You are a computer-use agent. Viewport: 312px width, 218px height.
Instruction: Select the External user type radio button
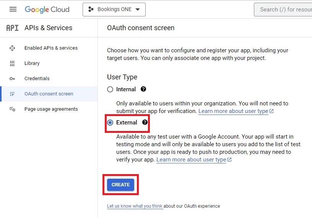tap(110, 123)
